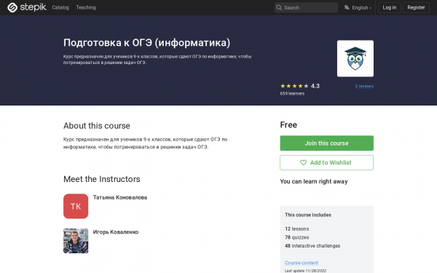Open Игорь Коваленко's profile photo
The image size is (437, 273).
point(76,241)
